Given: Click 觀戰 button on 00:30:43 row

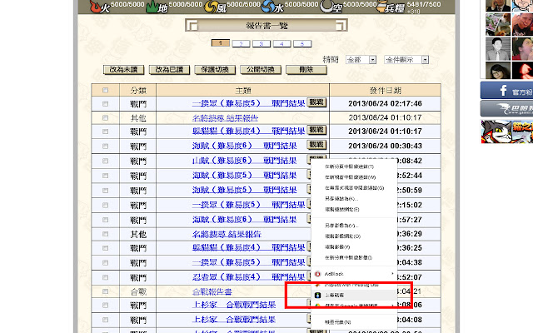Looking at the screenshot, I should (316, 145).
